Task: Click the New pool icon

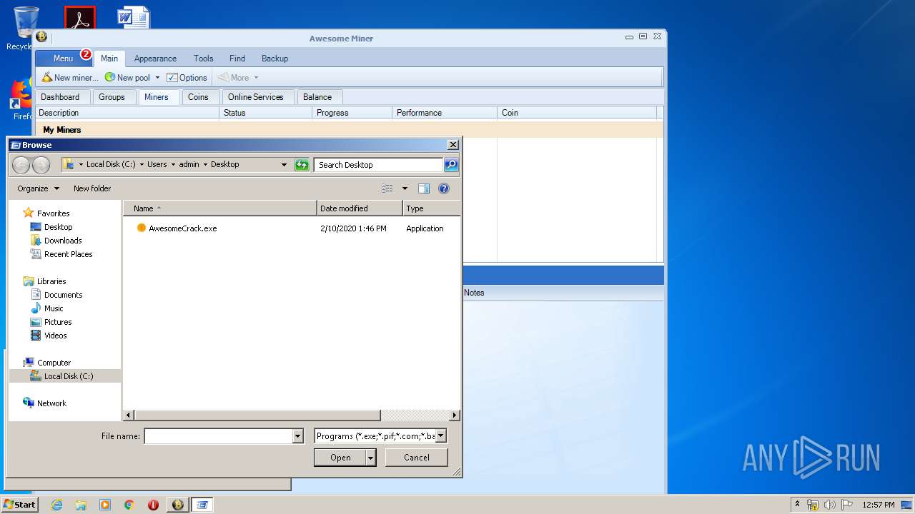Action: click(x=110, y=77)
